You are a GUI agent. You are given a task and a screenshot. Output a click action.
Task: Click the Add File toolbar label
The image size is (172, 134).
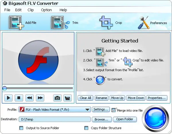(x=31, y=23)
